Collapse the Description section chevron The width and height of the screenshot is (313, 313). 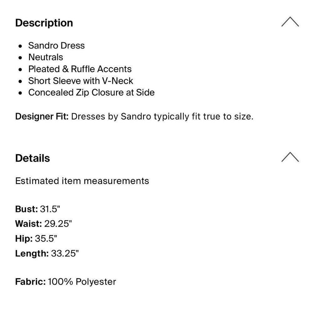tap(290, 22)
